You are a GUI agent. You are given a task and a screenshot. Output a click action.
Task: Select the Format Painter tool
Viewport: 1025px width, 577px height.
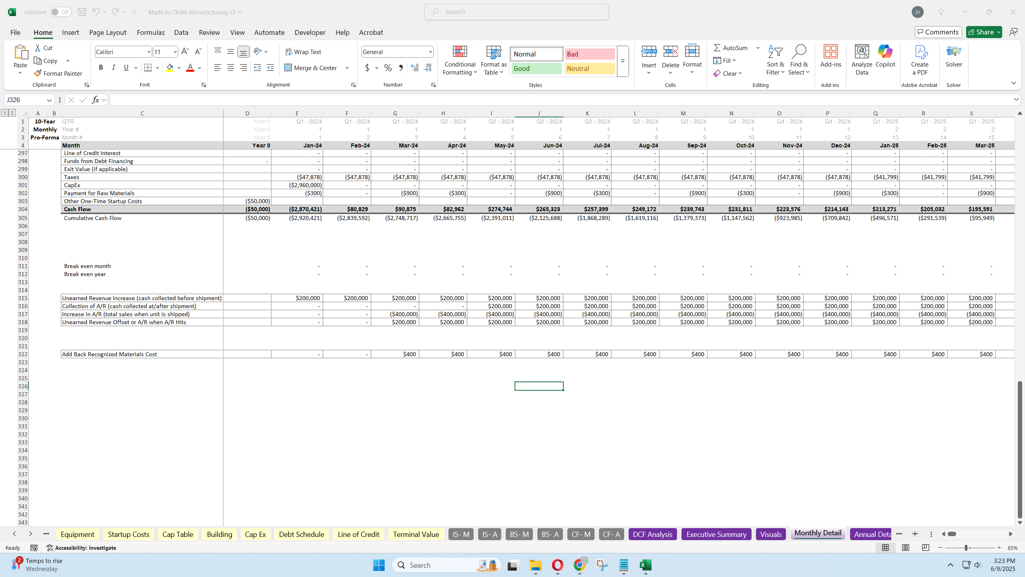[58, 73]
